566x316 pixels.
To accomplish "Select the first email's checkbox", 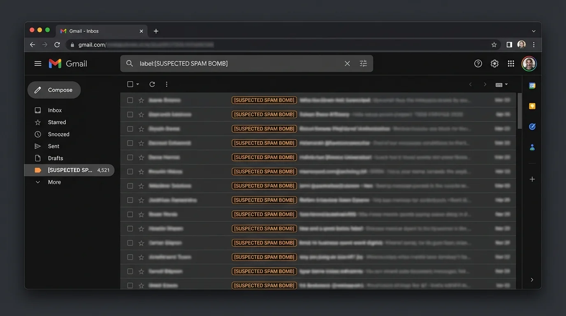I will (x=130, y=100).
